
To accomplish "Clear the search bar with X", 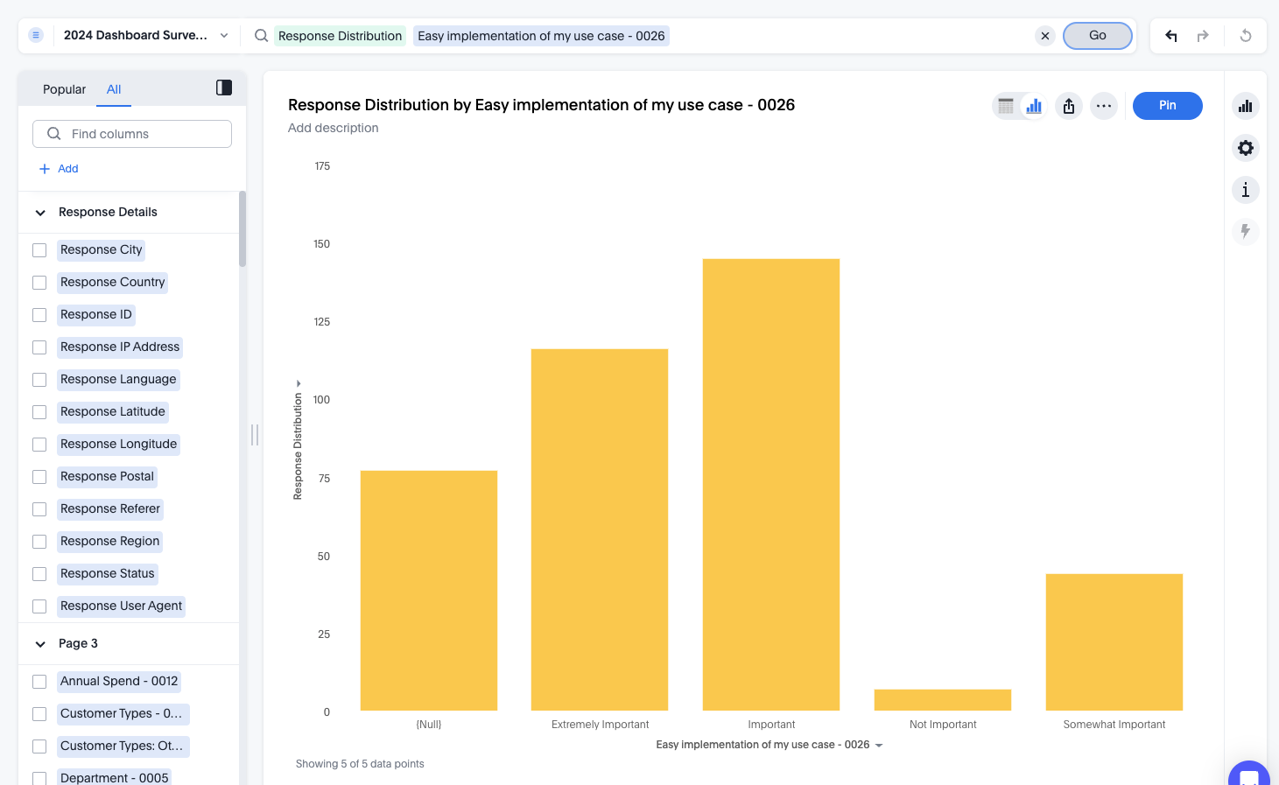I will [1045, 36].
